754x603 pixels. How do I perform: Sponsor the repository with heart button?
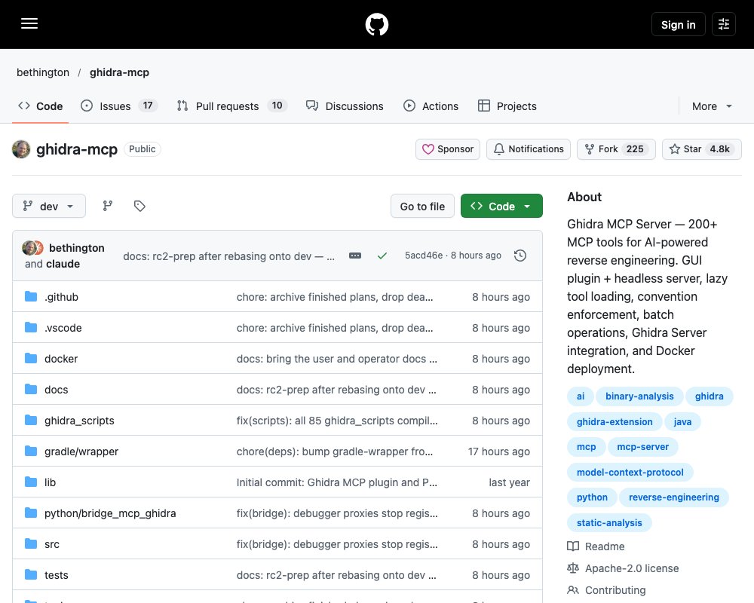point(448,149)
